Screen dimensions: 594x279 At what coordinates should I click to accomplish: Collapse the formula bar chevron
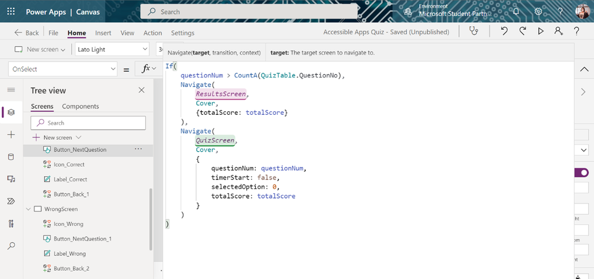584,69
